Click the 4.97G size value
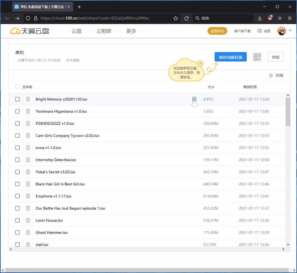Image resolution: width=297 pixels, height=273 pixels. (x=208, y=99)
